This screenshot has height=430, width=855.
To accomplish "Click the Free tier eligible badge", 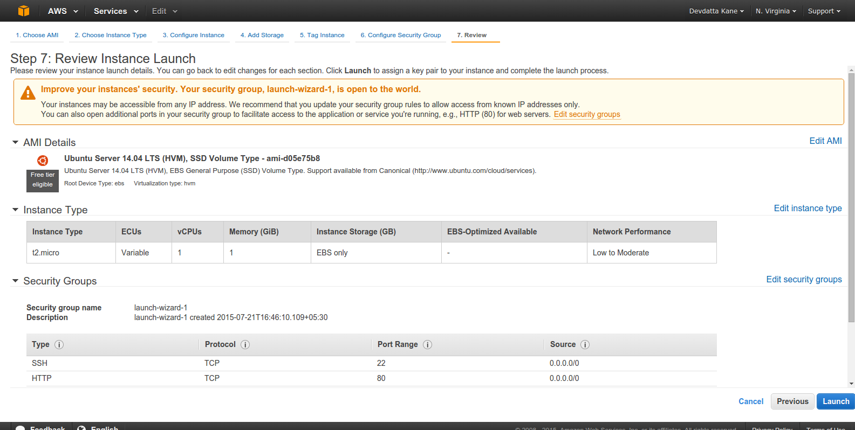I will click(43, 181).
